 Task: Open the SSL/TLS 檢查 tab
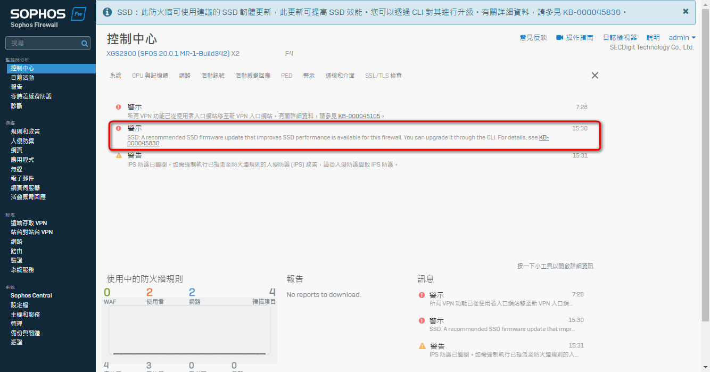(x=383, y=76)
